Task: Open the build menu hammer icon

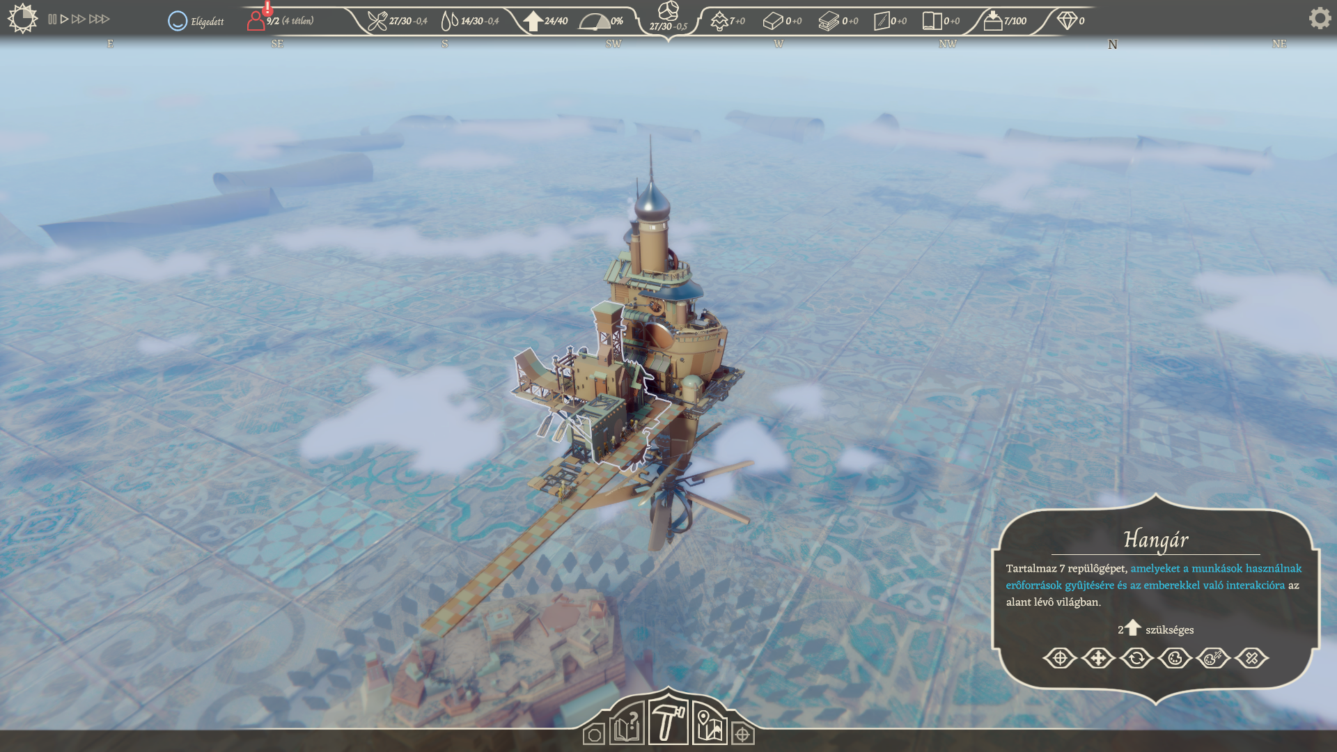Action: [668, 721]
